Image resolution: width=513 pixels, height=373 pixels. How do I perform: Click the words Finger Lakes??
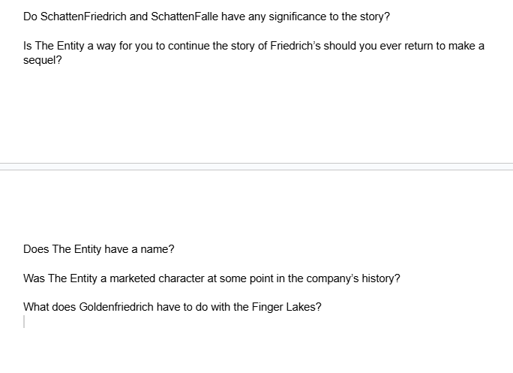pyautogui.click(x=286, y=307)
